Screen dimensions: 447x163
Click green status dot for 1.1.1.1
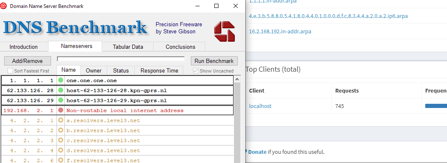60,80
